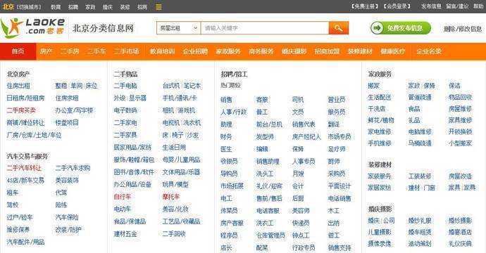The width and height of the screenshot is (486, 253).
Task: Open the 教育培训 navigation tab
Action: pyautogui.click(x=163, y=51)
